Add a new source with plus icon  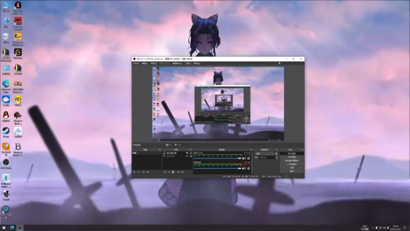click(165, 172)
